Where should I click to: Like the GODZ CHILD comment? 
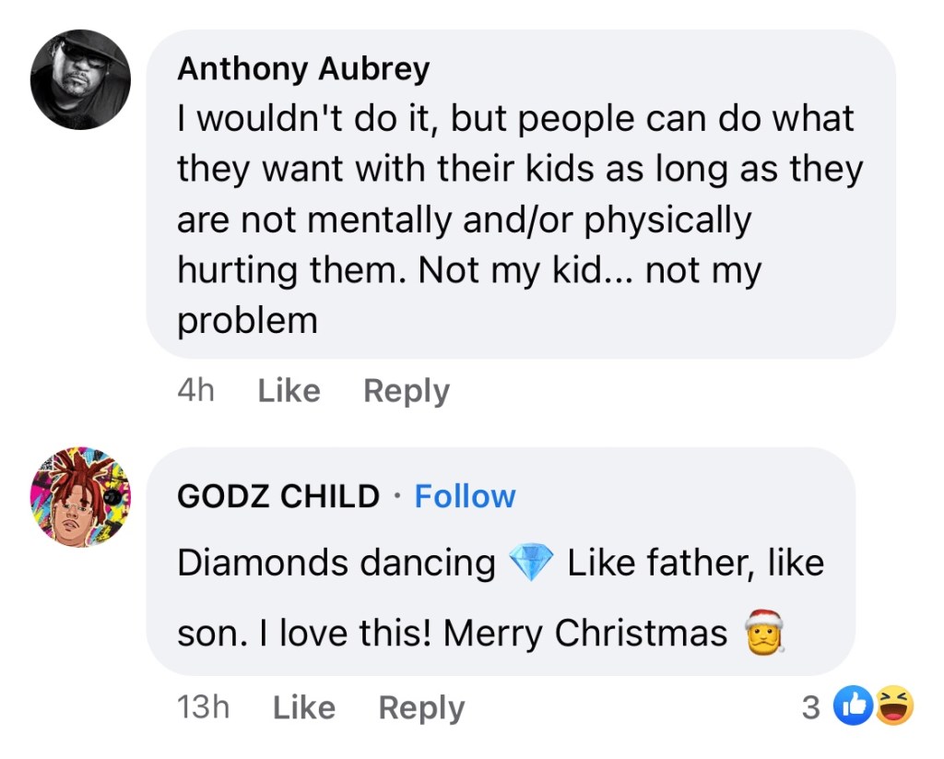pos(304,707)
